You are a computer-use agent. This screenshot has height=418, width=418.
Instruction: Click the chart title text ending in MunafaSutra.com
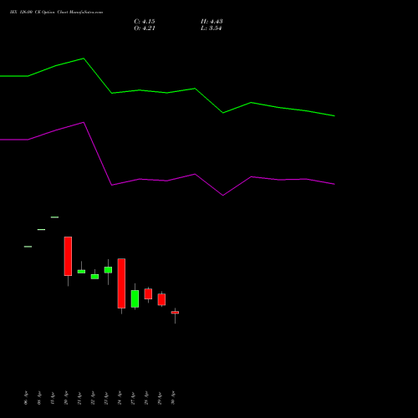(56, 13)
